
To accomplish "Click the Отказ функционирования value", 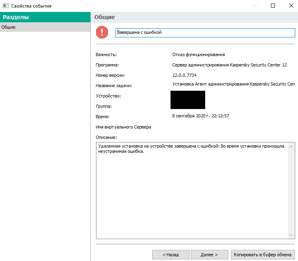I will click(198, 55).
